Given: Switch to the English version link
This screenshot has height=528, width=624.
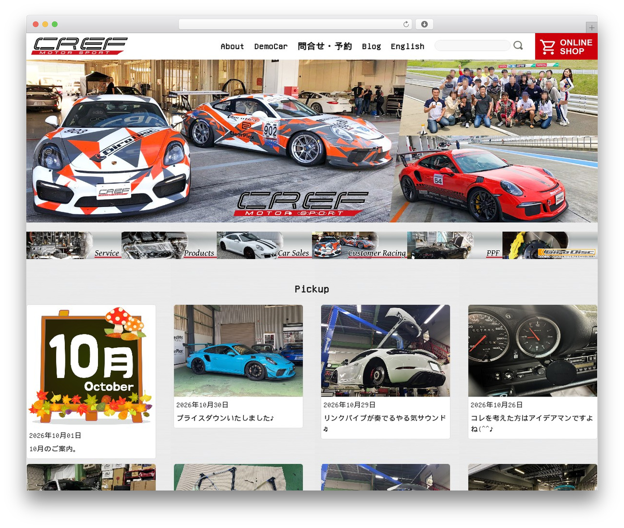Looking at the screenshot, I should click(x=407, y=46).
